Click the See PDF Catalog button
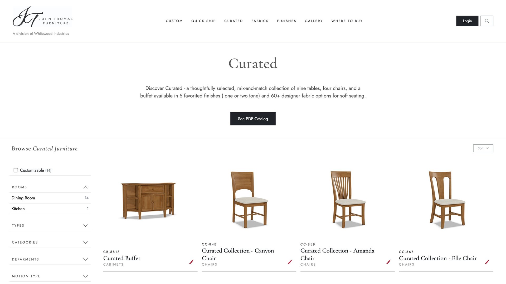Image resolution: width=506 pixels, height=284 pixels. coord(253,118)
